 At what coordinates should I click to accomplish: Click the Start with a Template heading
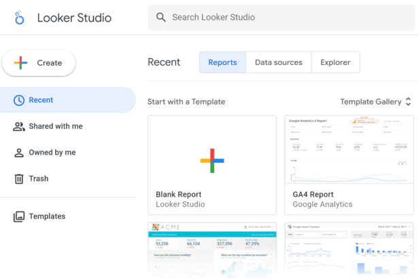coord(186,102)
